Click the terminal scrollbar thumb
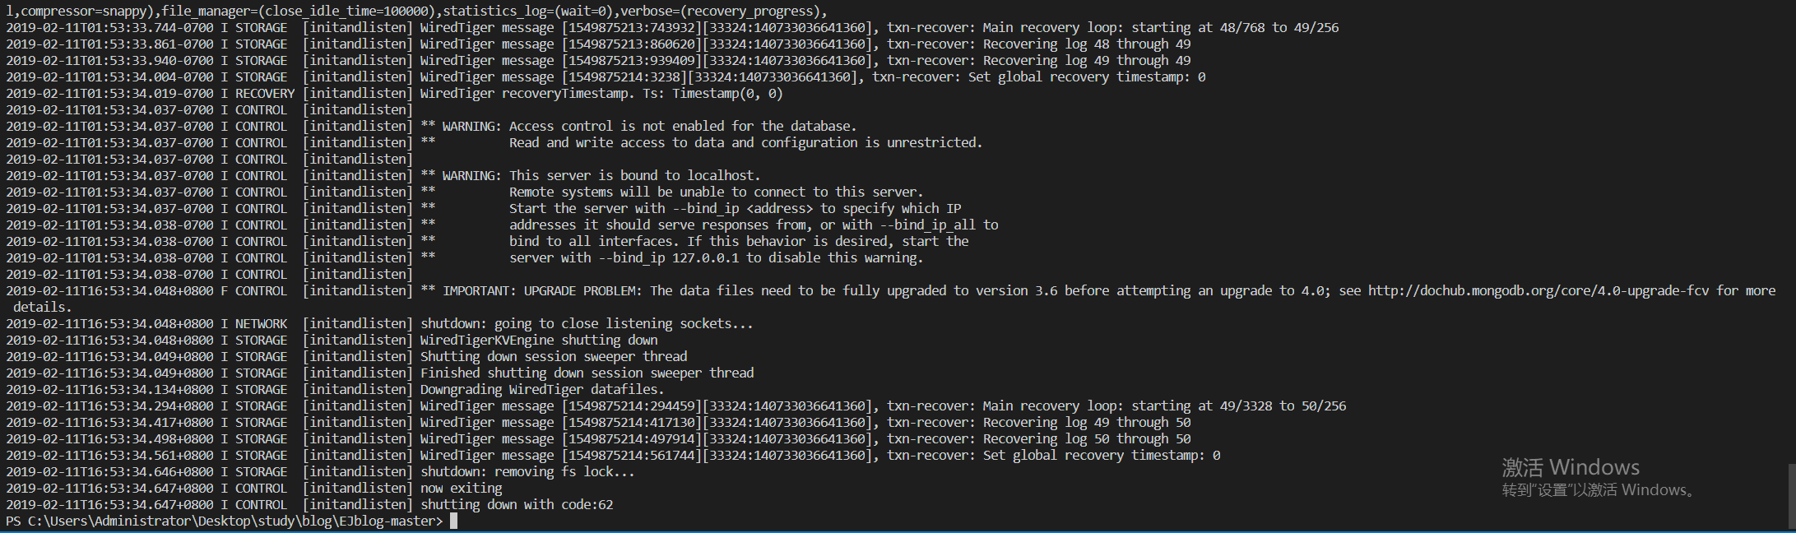 1792,495
